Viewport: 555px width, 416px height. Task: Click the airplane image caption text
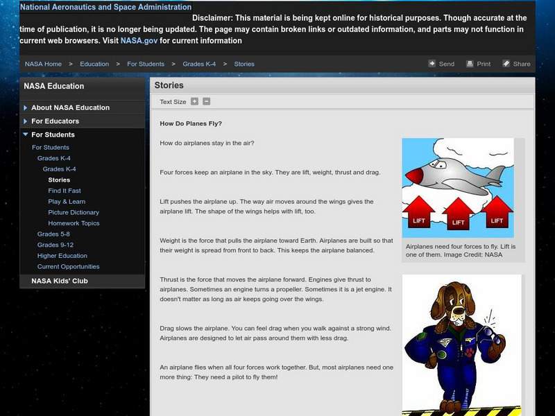click(461, 250)
